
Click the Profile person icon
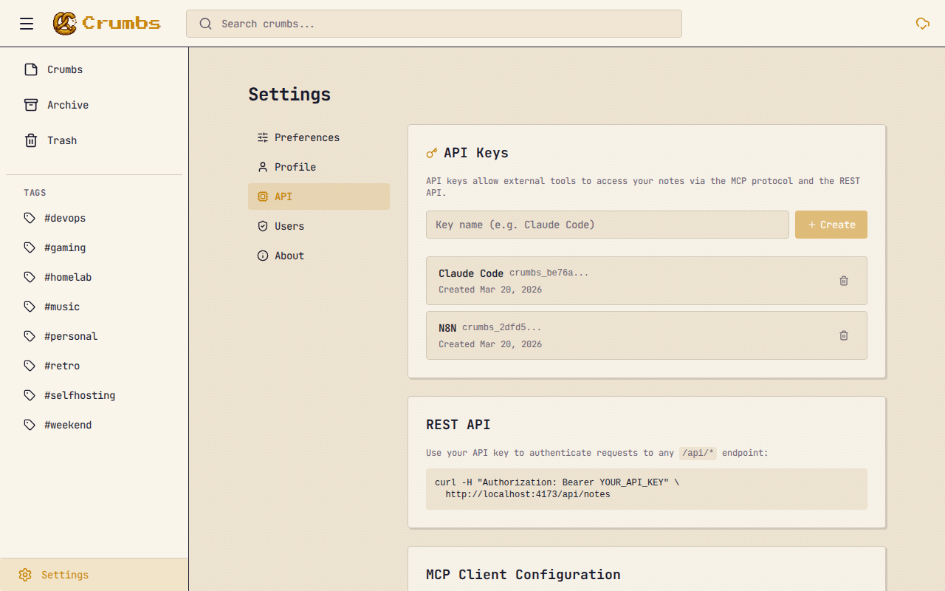coord(263,167)
